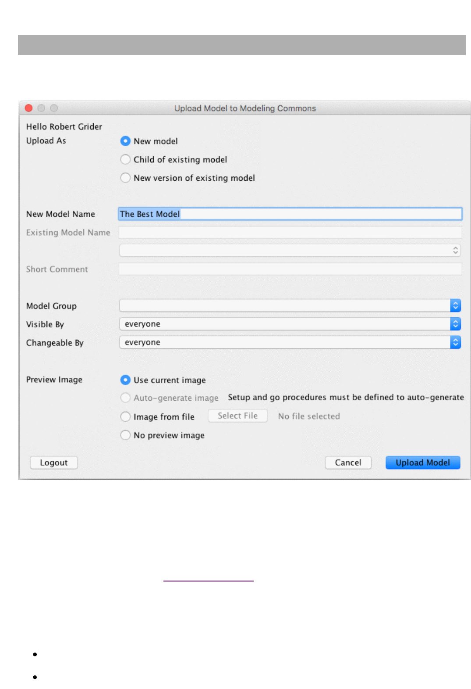Click the 'Upload Model to Modeling Commons' title

tap(245, 108)
